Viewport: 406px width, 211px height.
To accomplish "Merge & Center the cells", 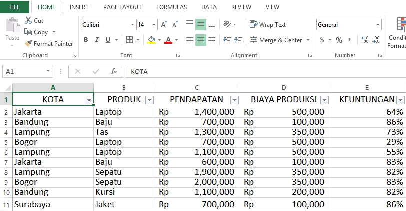I will [276, 40].
